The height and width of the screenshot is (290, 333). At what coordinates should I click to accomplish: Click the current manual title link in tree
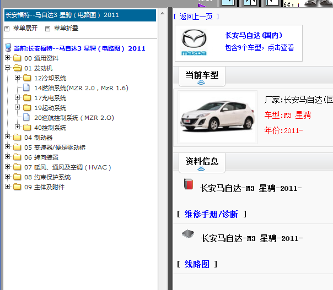pos(79,48)
